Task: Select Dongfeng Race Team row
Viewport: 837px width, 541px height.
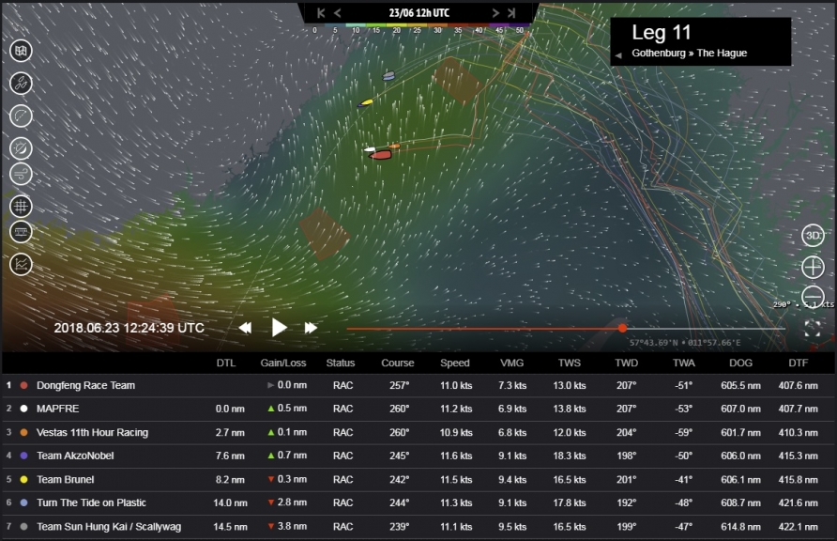Action: (418, 385)
